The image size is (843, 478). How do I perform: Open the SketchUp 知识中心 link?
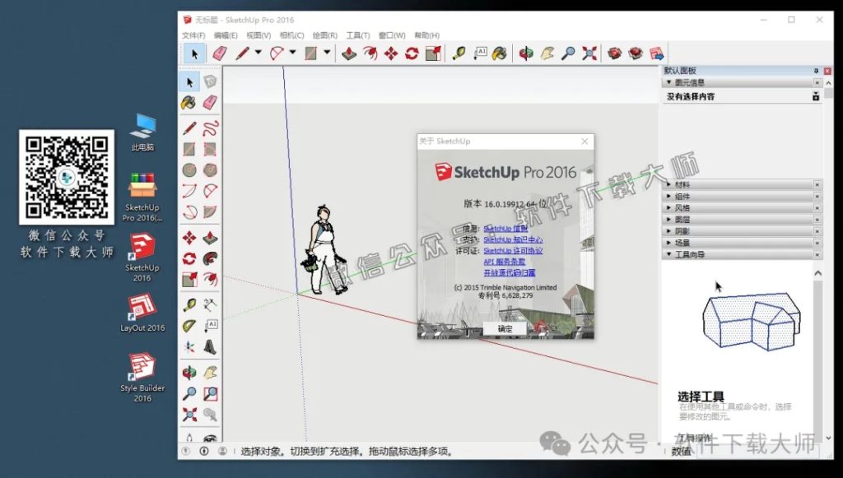513,240
